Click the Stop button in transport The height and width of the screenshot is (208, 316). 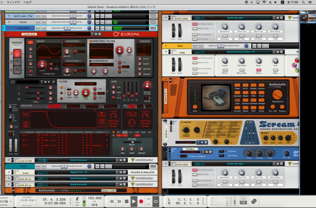[127, 201]
